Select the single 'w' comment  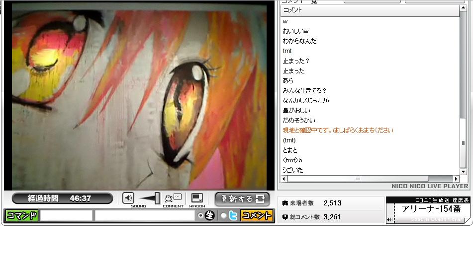[x=285, y=22]
